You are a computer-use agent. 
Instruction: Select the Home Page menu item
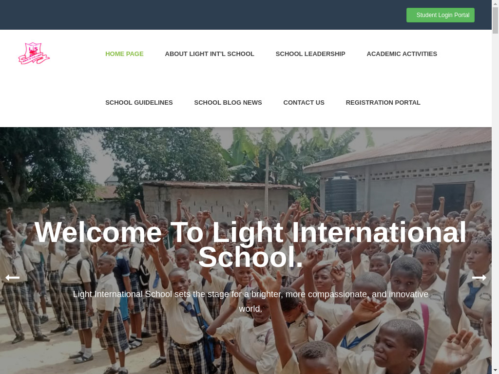point(124,54)
